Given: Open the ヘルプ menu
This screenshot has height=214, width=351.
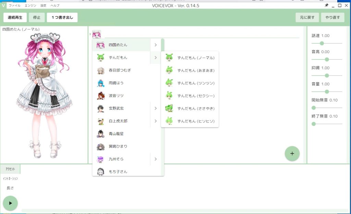Looking at the screenshot, I should 55,5.
